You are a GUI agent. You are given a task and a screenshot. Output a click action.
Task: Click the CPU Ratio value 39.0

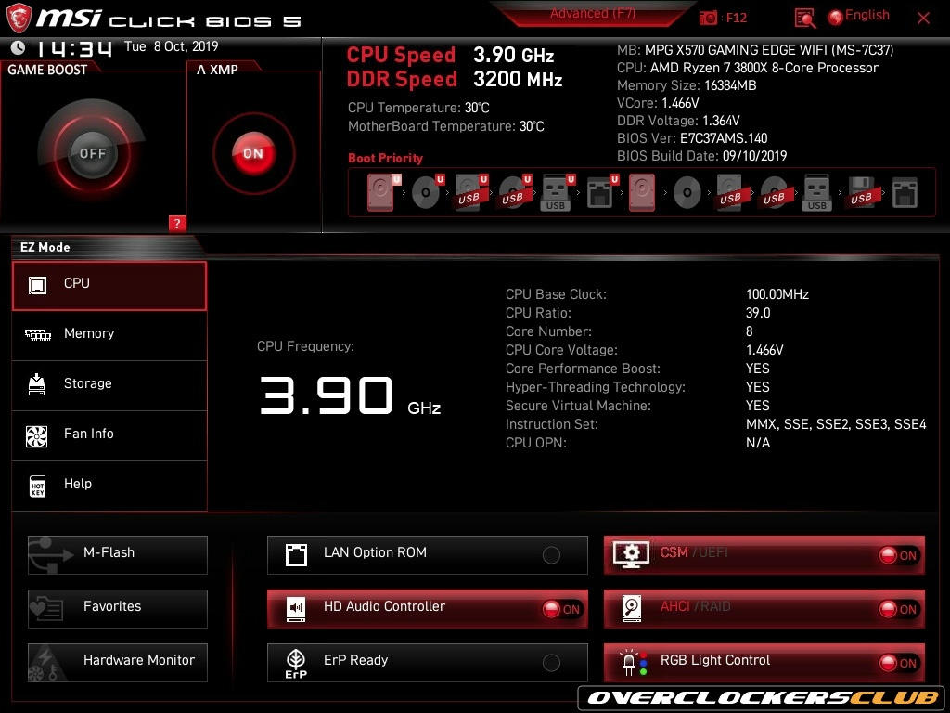point(758,313)
